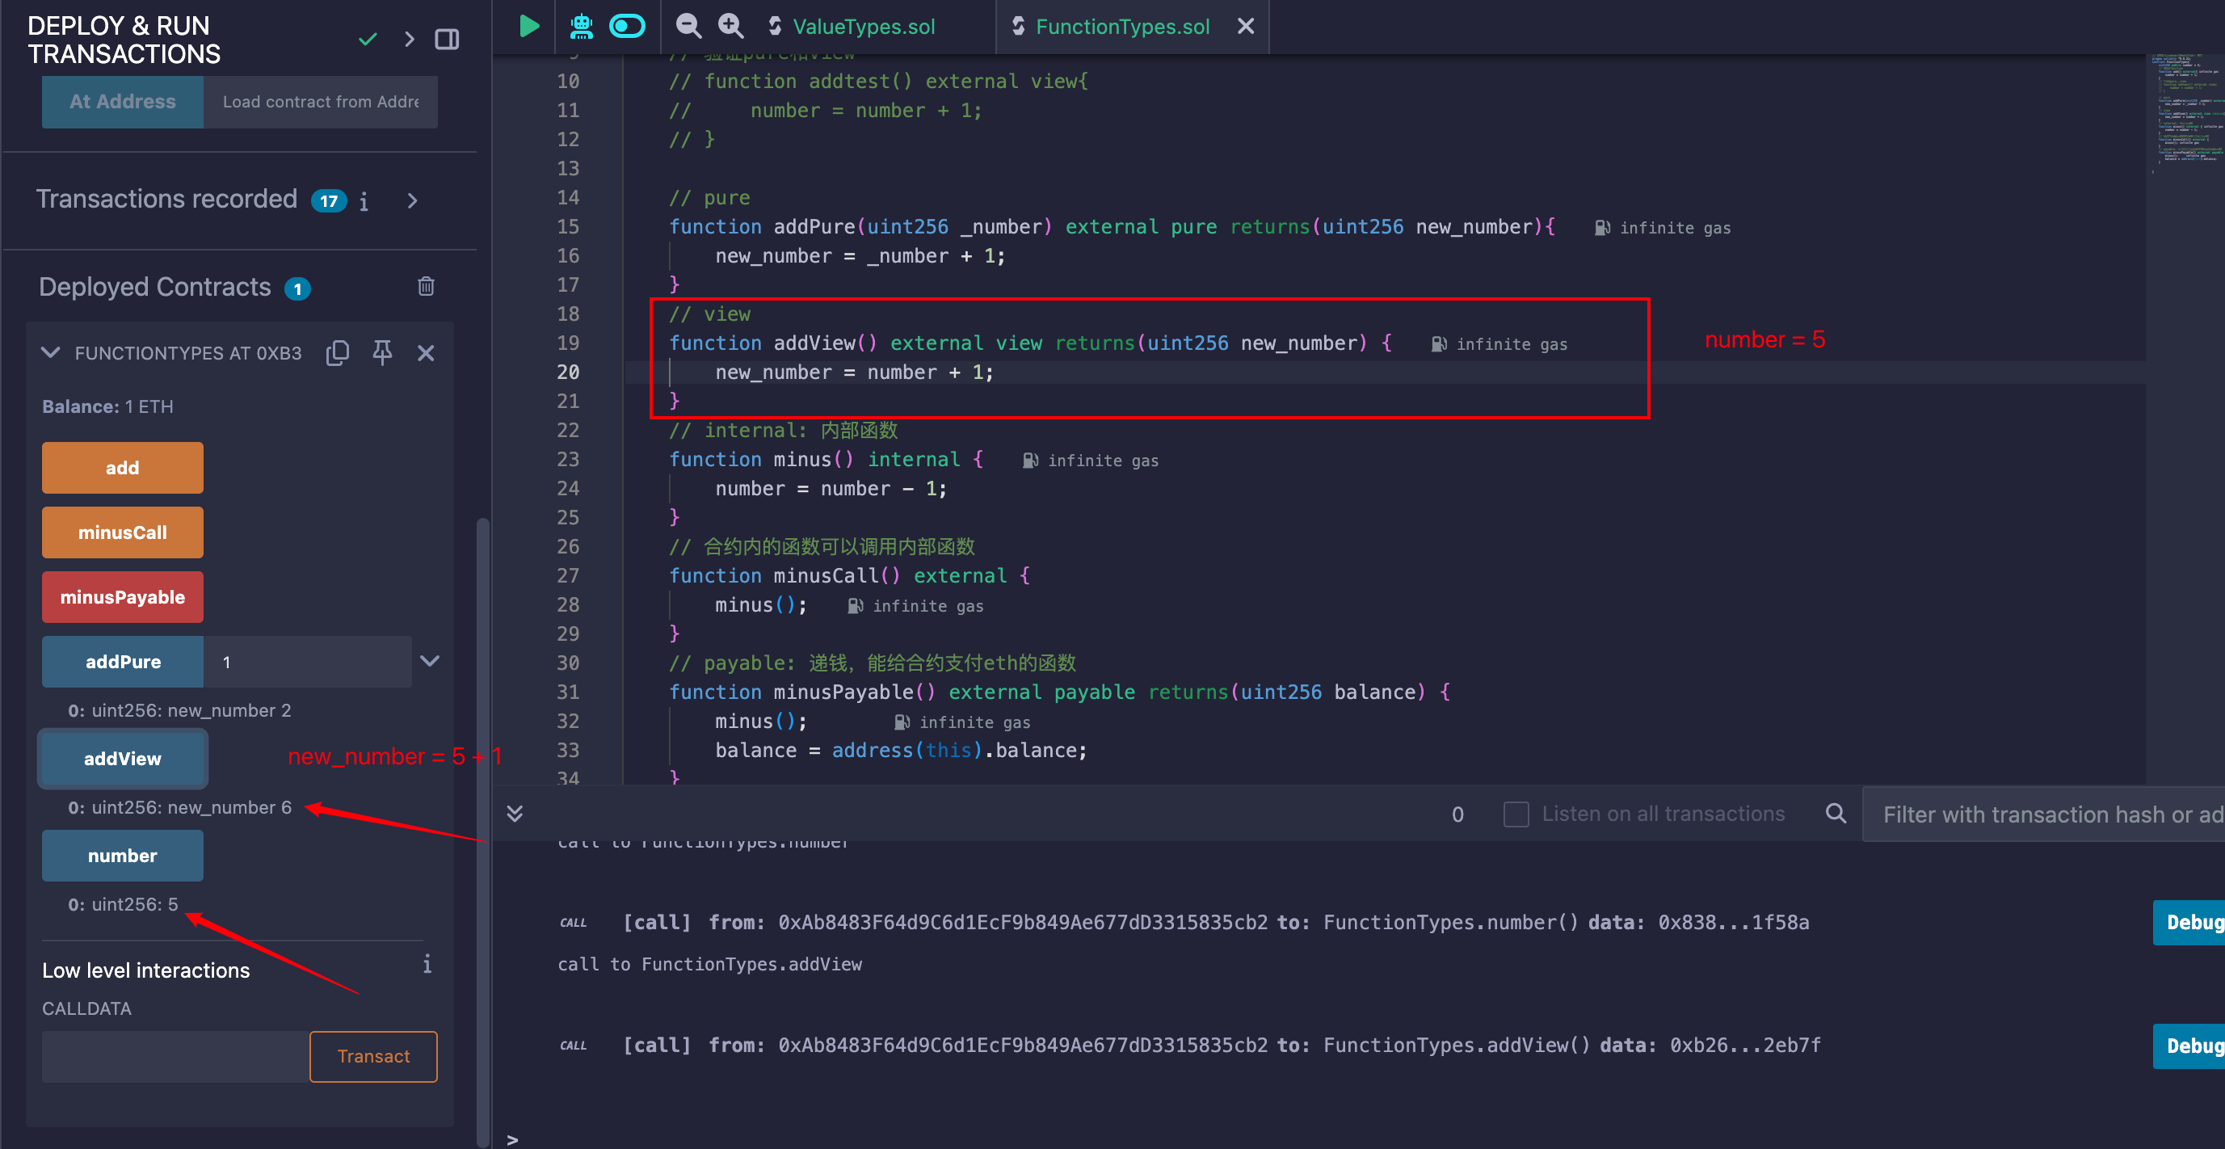Click the zoom out magnifier icon
2225x1149 pixels.
click(x=688, y=26)
